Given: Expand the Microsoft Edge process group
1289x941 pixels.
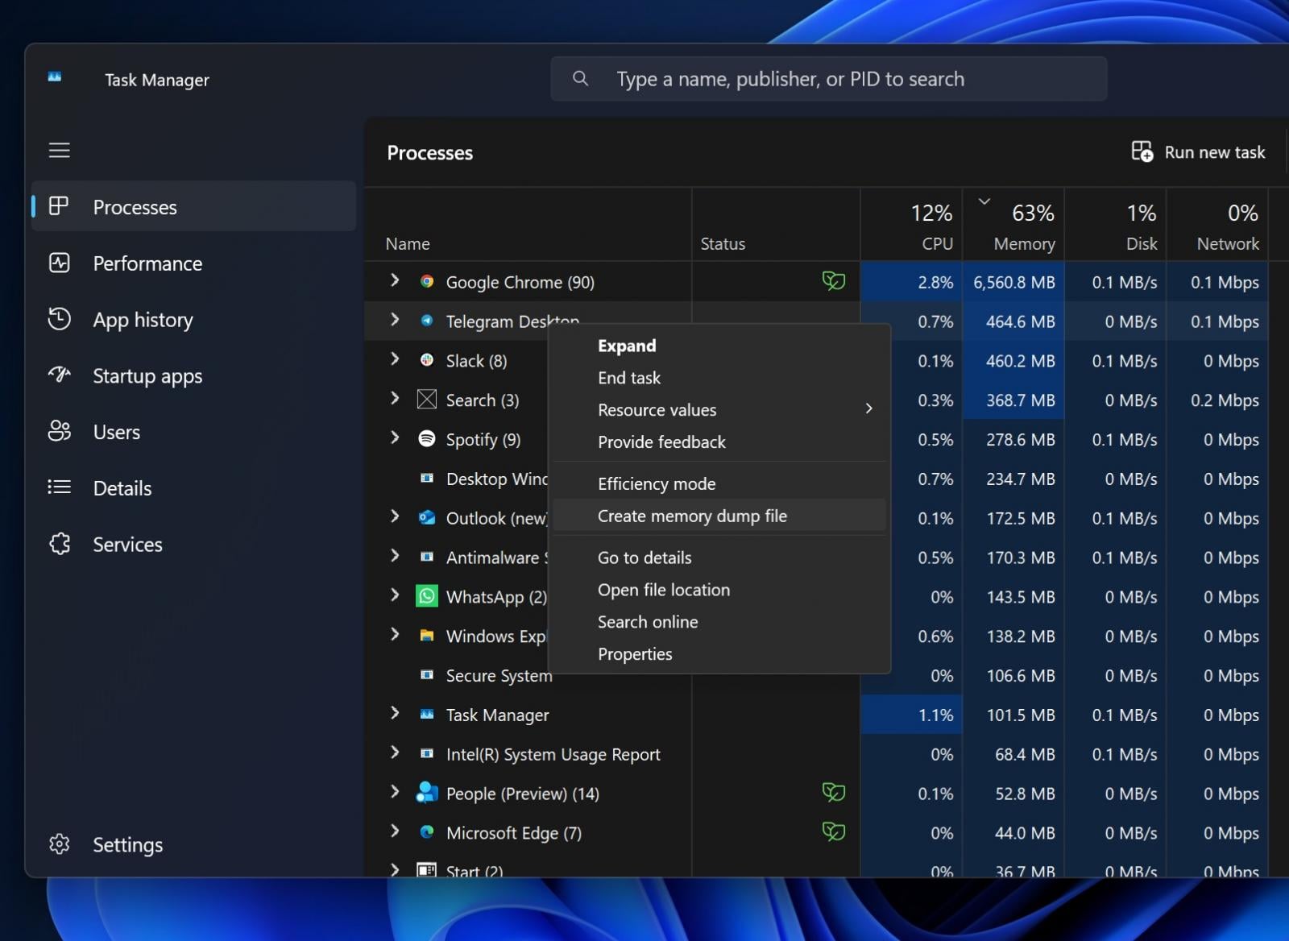Looking at the screenshot, I should tap(395, 831).
